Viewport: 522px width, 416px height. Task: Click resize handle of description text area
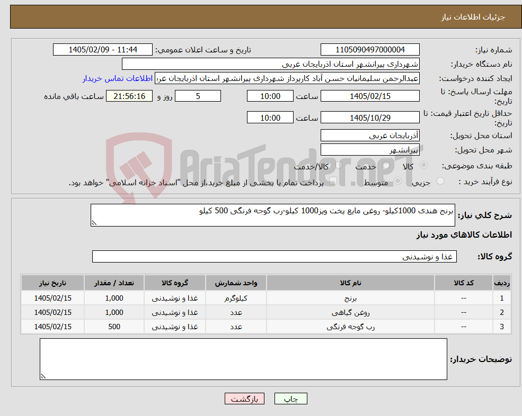click(94, 223)
